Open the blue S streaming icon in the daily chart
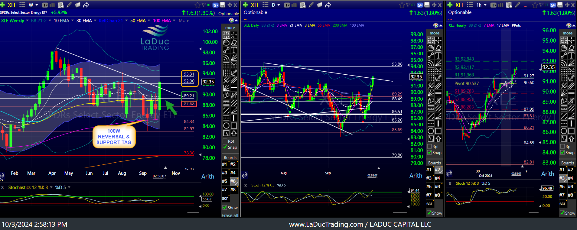 [420, 5]
